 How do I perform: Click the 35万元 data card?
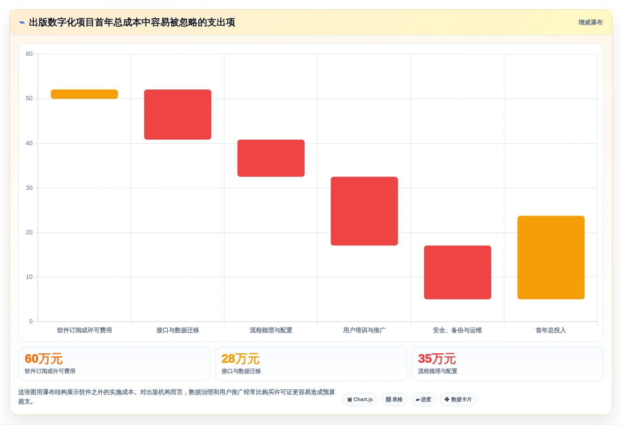[507, 364]
